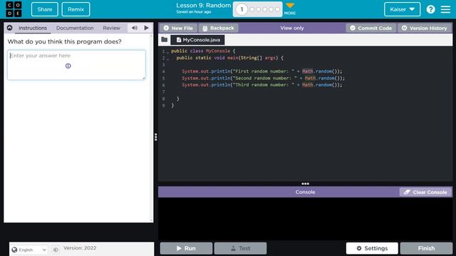Focus the 'Enter your answer here' field

click(76, 65)
